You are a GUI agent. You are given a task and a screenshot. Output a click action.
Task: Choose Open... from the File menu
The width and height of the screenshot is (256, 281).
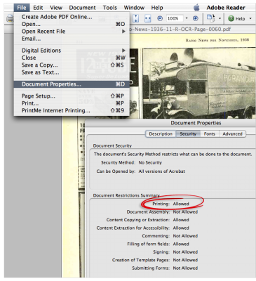[x=72, y=24]
